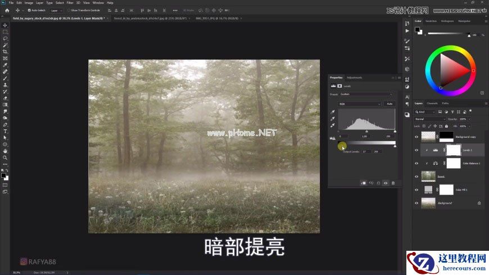The height and width of the screenshot is (275, 489).
Task: Open the Character panel icon
Action: (x=407, y=97)
